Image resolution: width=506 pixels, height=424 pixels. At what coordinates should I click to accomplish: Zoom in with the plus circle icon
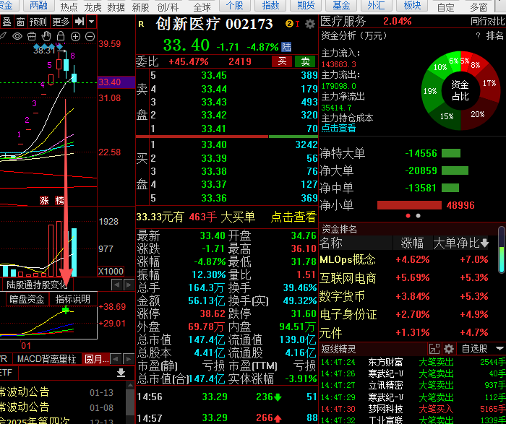75,36
